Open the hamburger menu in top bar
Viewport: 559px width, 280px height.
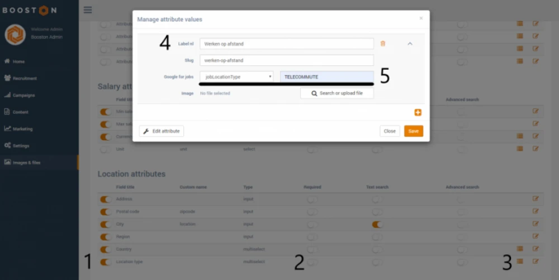(88, 9)
